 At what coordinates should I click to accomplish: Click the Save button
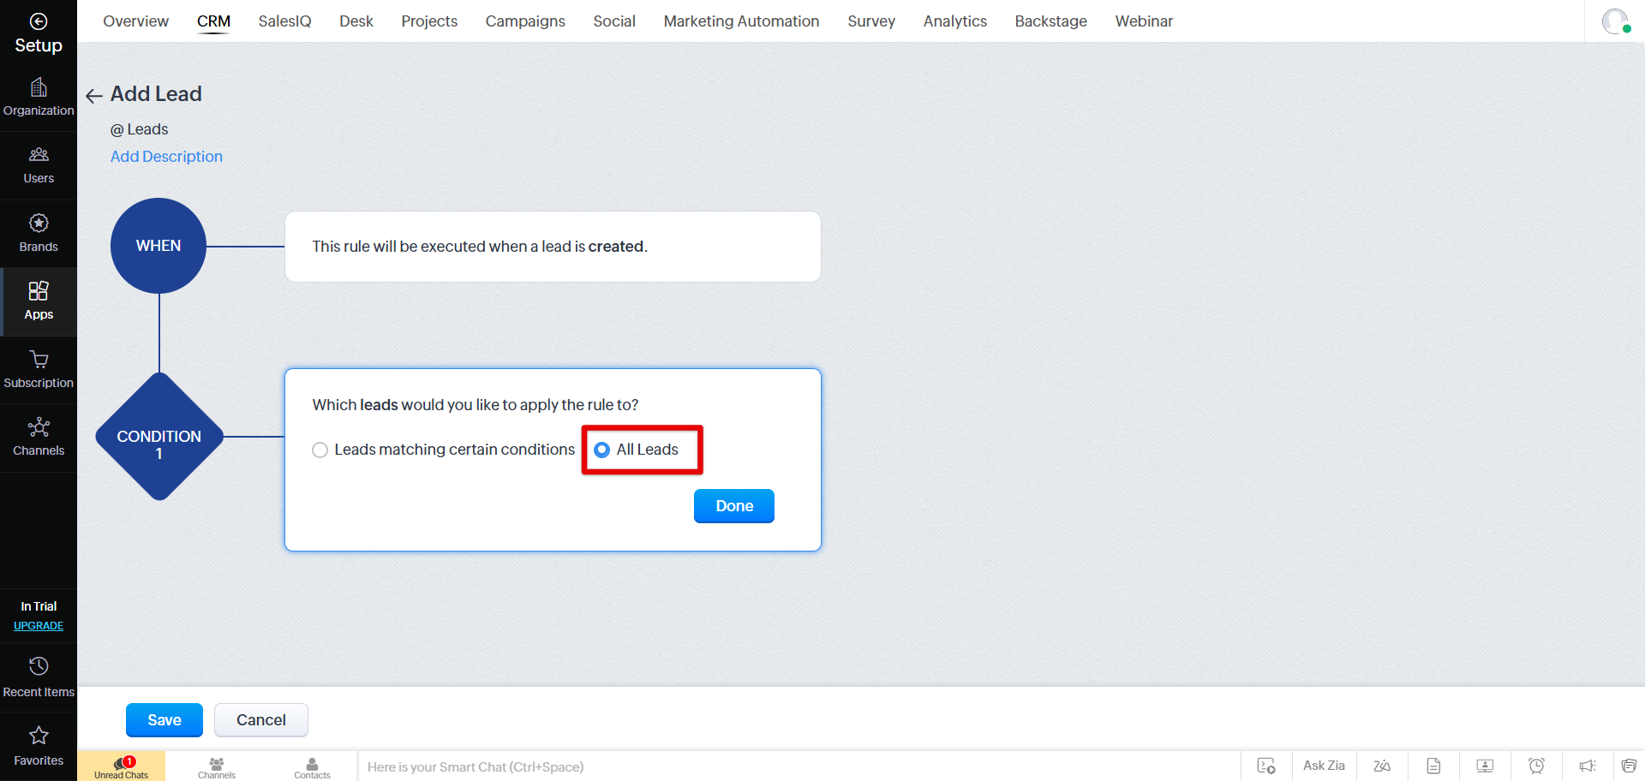tap(164, 720)
